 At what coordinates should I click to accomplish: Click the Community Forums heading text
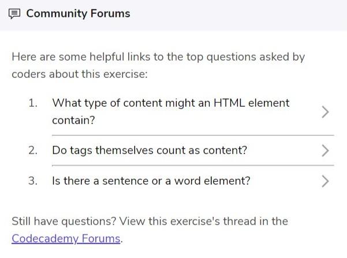coord(78,13)
